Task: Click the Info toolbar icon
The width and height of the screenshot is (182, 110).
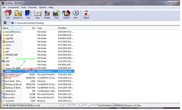Action: (x=75, y=15)
